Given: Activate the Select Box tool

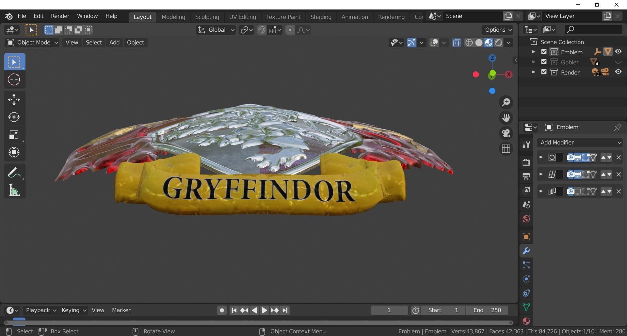Looking at the screenshot, I should pyautogui.click(x=14, y=62).
